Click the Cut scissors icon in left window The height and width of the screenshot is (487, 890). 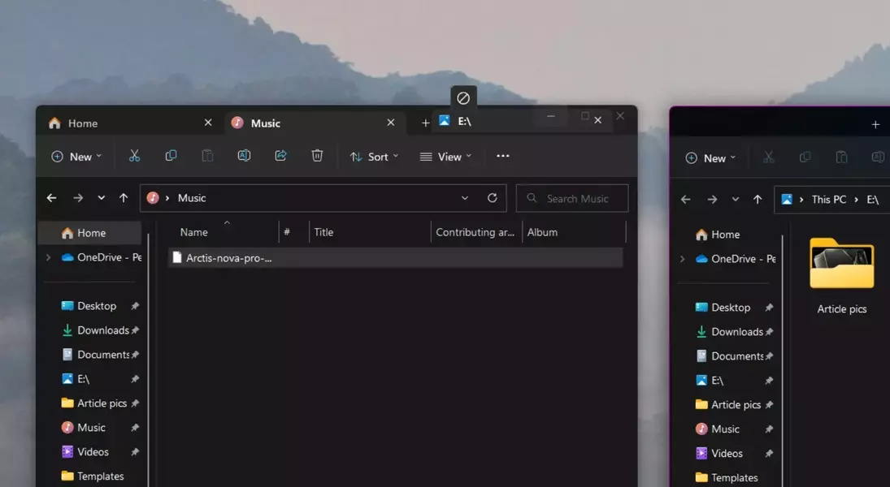[x=135, y=156]
